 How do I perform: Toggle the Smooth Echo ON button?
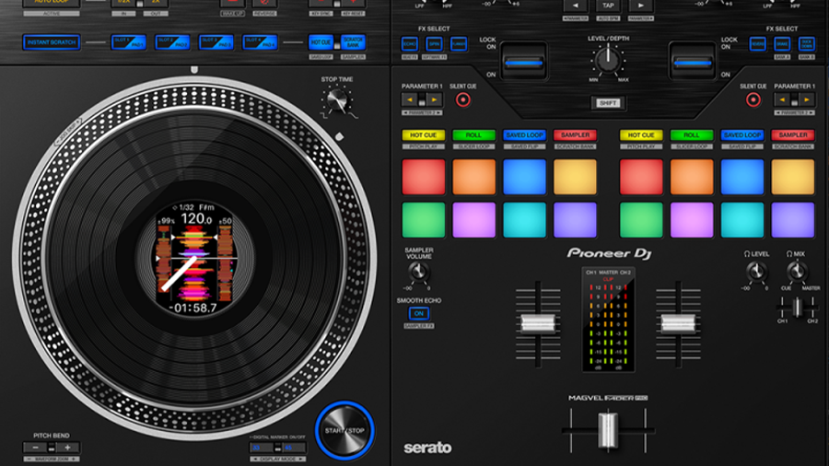click(419, 313)
